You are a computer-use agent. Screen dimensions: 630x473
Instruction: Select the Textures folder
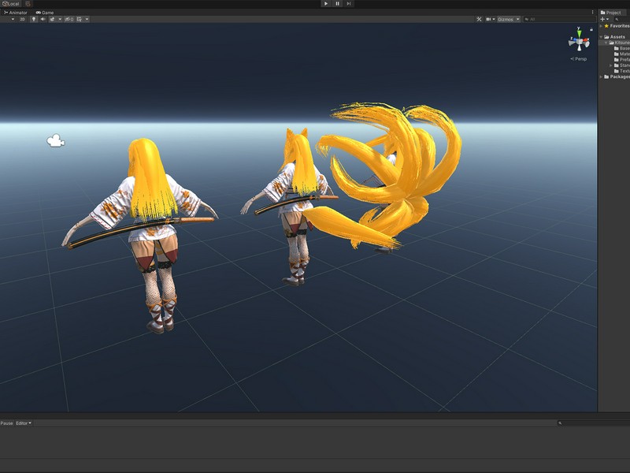point(622,70)
